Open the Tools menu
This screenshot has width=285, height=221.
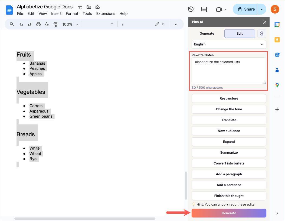(x=87, y=14)
